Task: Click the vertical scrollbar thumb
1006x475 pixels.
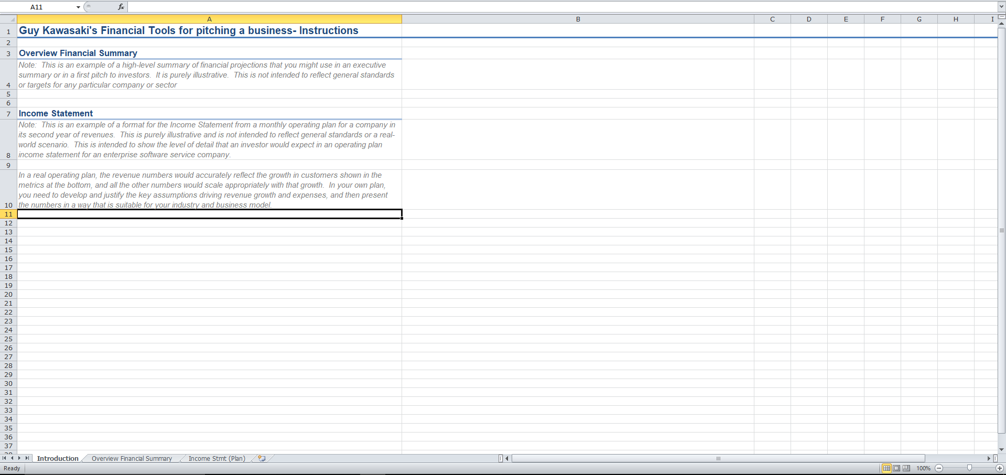Action: tap(1002, 231)
